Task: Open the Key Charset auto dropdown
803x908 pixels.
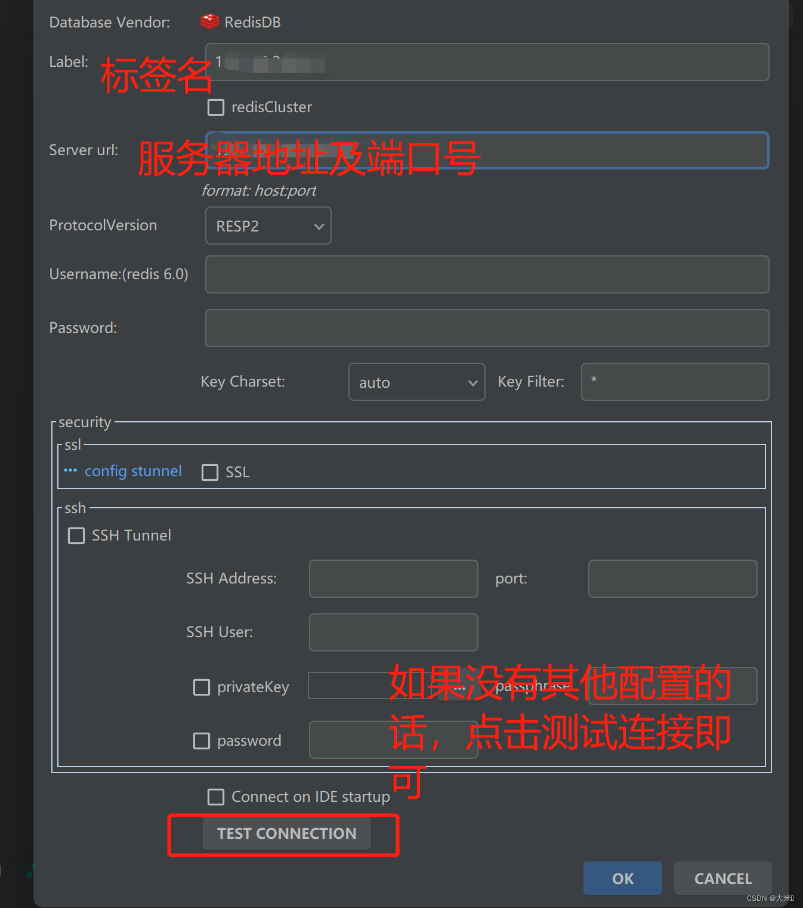Action: (417, 382)
